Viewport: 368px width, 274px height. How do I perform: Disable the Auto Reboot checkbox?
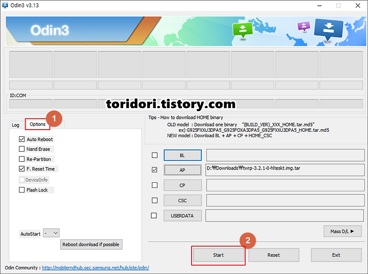coord(22,139)
